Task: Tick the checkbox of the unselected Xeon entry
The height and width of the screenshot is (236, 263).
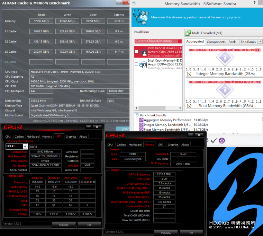Action: [136, 64]
